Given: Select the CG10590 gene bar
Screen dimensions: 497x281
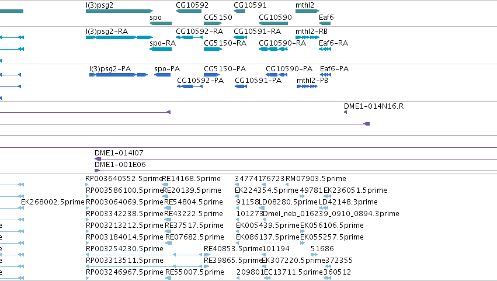Looking at the screenshot, I should [273, 23].
